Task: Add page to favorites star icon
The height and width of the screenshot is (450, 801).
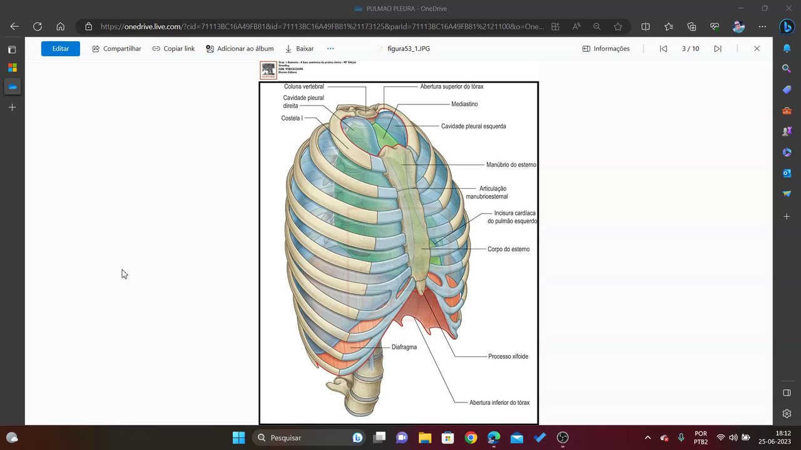Action: tap(618, 27)
